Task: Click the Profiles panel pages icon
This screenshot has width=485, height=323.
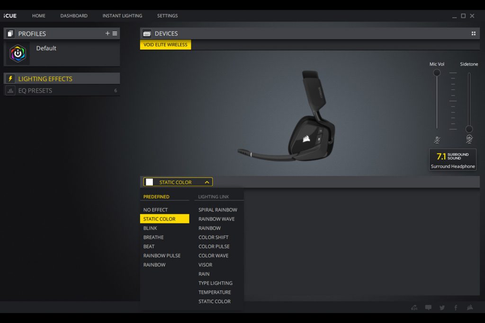Action: coord(10,34)
